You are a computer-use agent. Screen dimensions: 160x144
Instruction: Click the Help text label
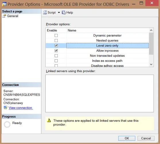click(x=70, y=12)
